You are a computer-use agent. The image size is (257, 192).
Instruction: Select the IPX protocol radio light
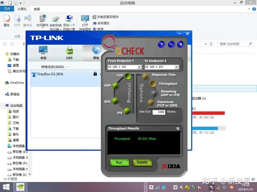[127, 111]
